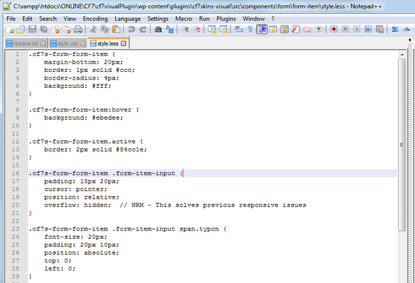
Task: Switch to the readme.txt tab
Action: (x=26, y=44)
